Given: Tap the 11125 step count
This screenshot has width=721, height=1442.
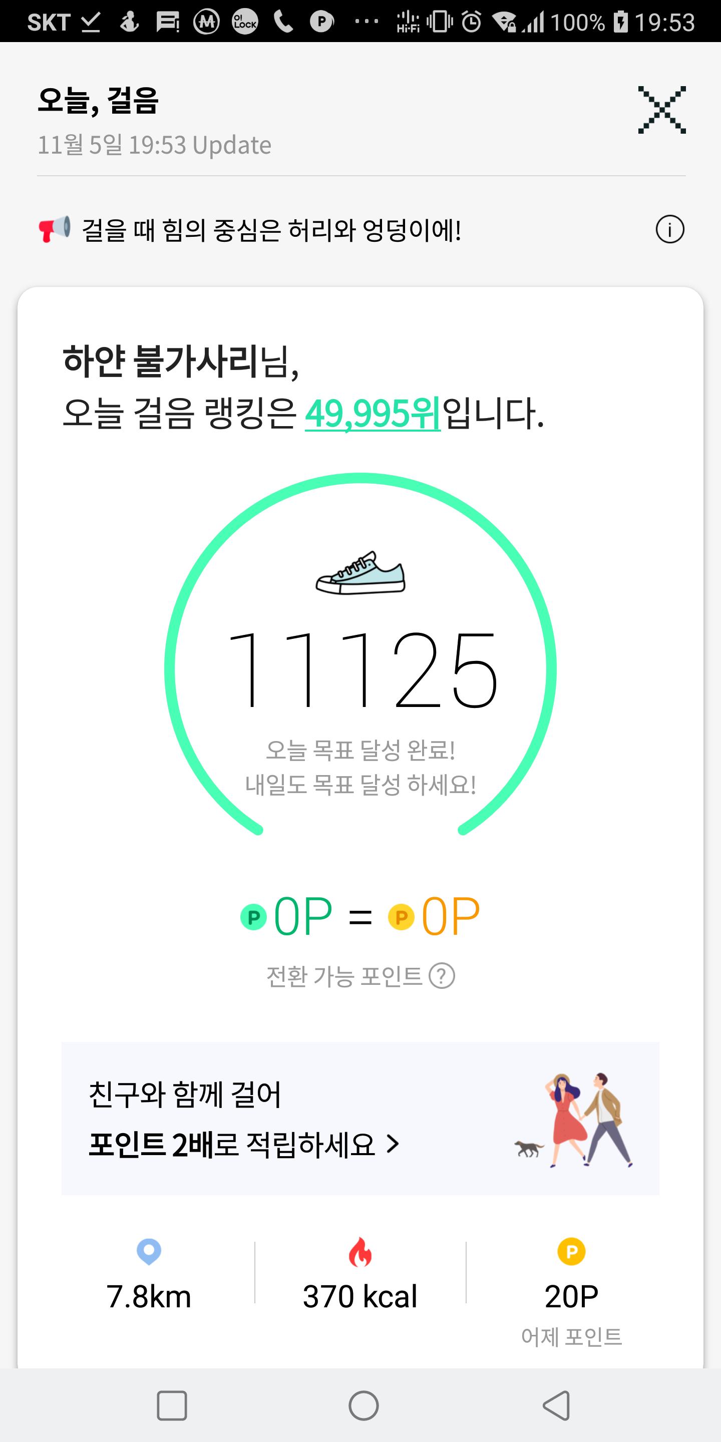Looking at the screenshot, I should tap(362, 669).
